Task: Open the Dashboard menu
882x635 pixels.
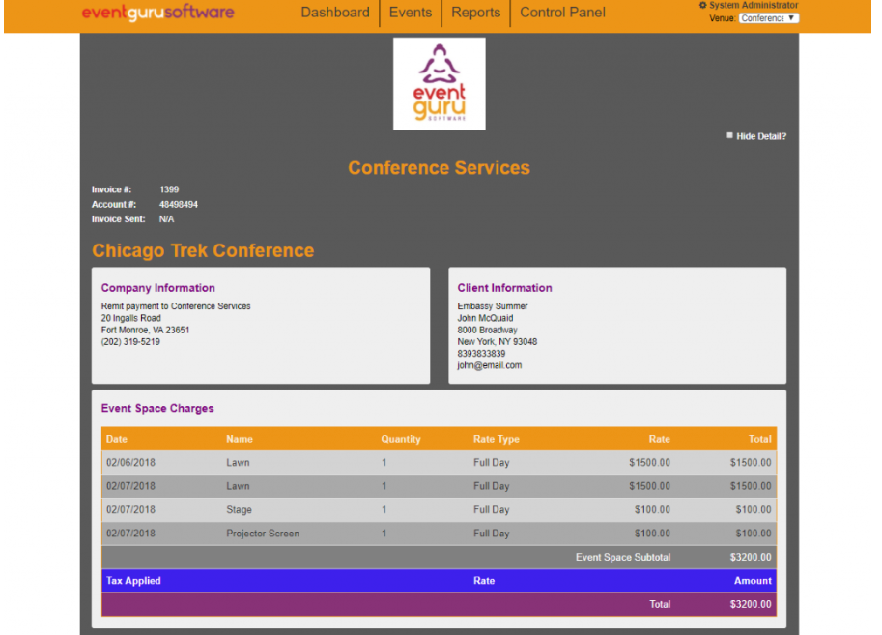Action: click(335, 13)
